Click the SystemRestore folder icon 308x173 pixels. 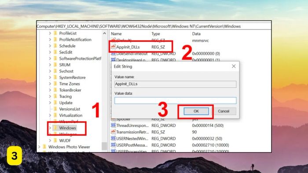point(55,77)
